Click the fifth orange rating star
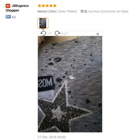The height and width of the screenshot is (140, 140). tap(55, 6)
